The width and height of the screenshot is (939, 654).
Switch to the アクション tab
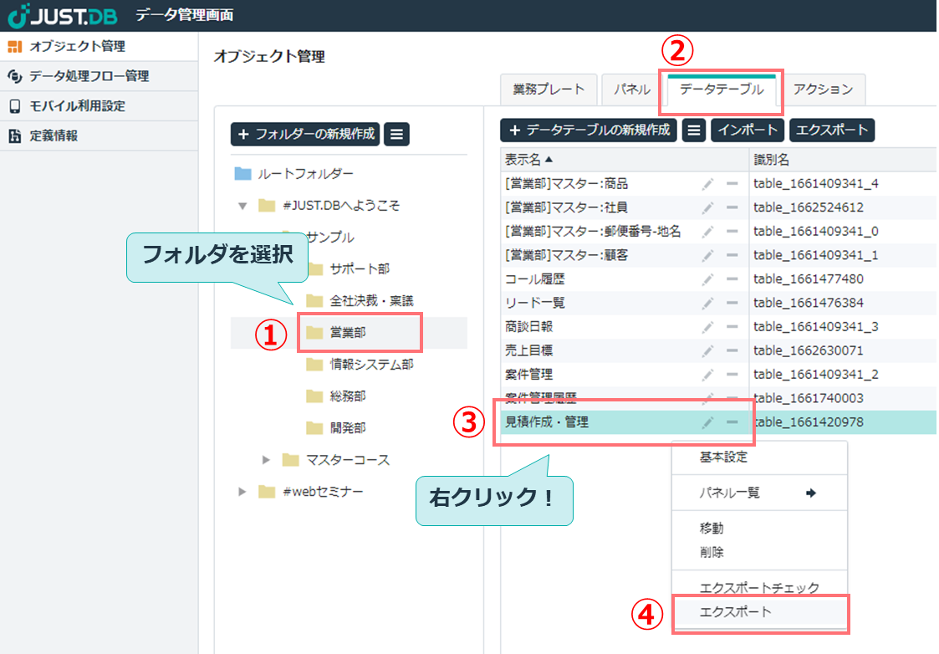[x=824, y=89]
